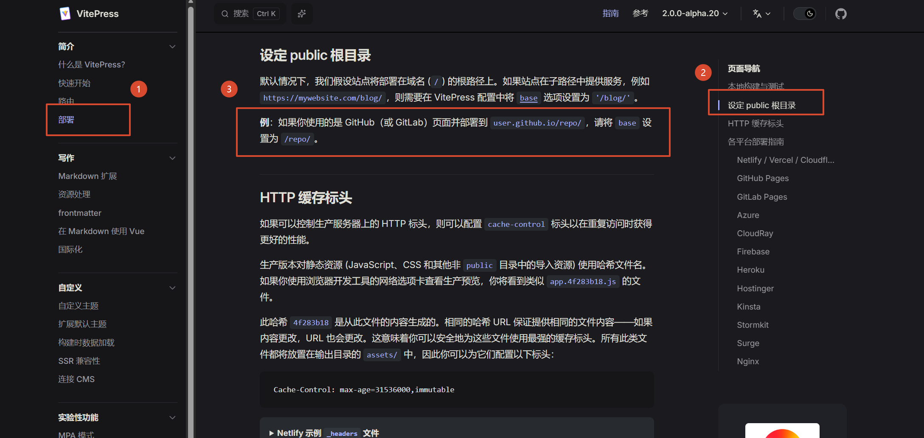
Task: Collapse the 简介 sidebar section
Action: [x=172, y=47]
